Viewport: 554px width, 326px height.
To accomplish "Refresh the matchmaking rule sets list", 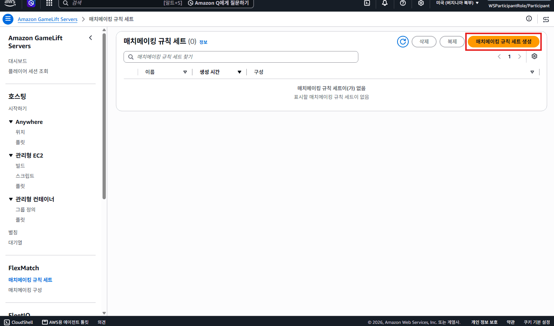I will coord(403,42).
